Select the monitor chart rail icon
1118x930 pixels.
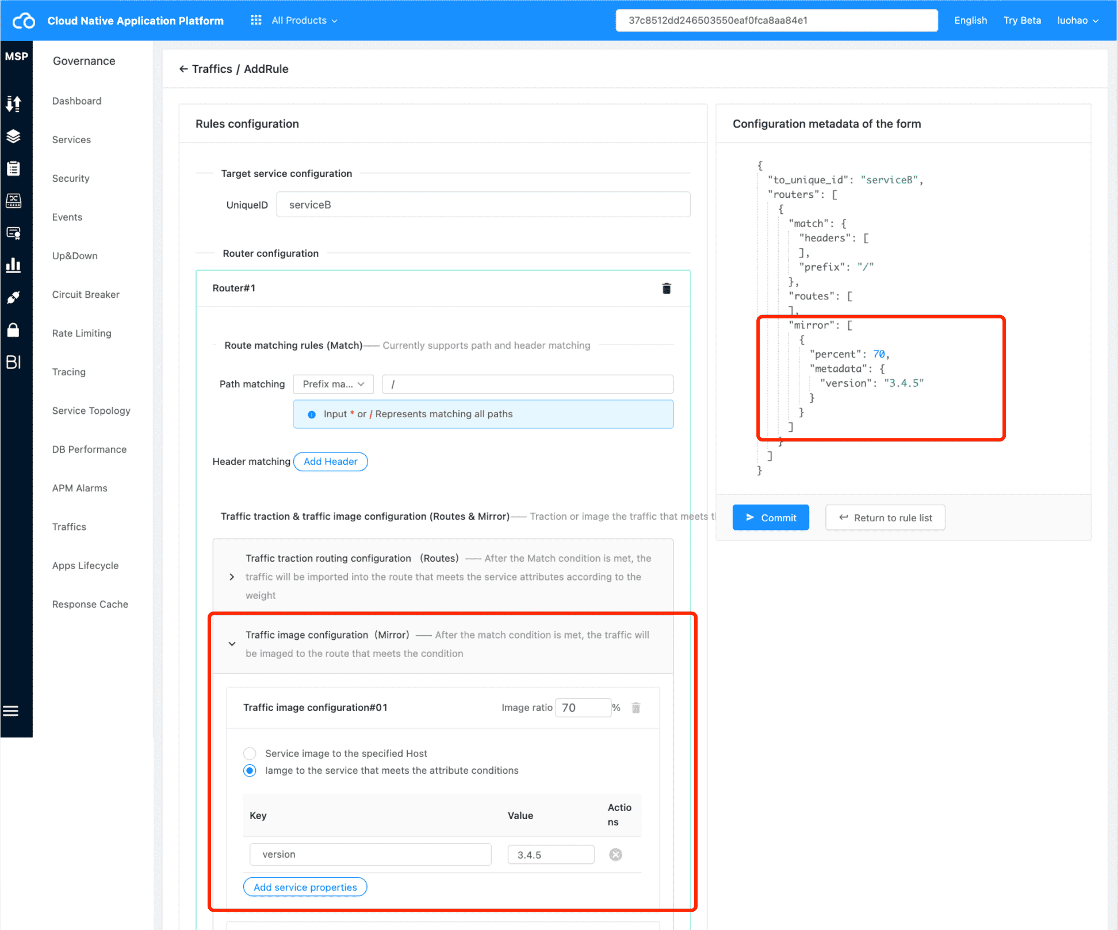click(x=13, y=201)
